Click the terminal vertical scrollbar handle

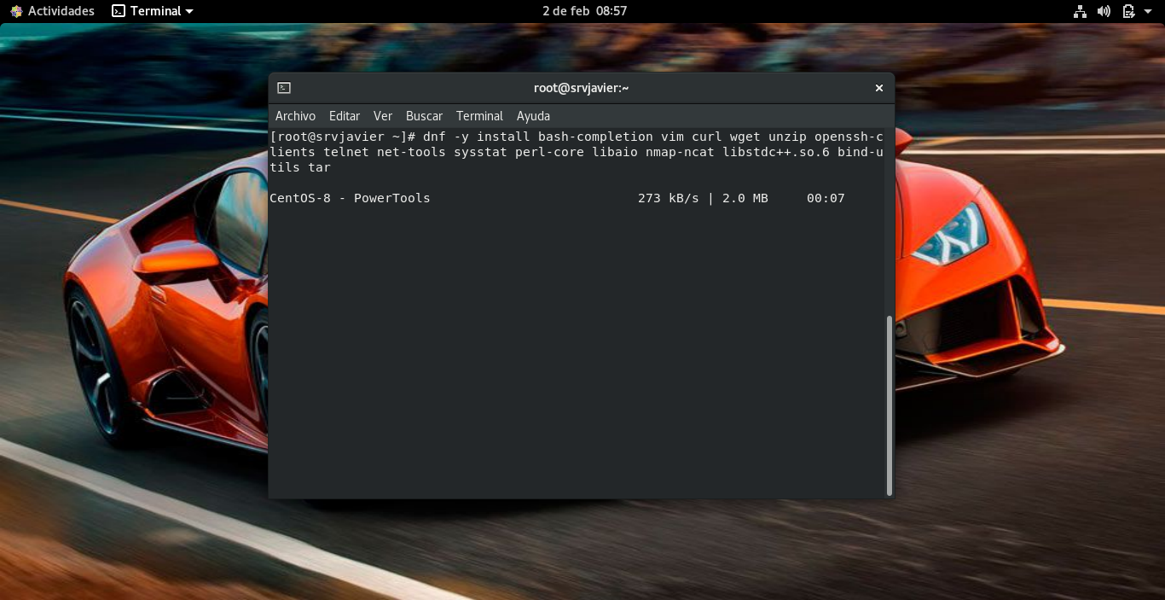890,405
